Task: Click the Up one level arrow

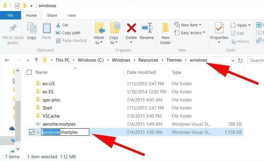Action: coord(36,60)
